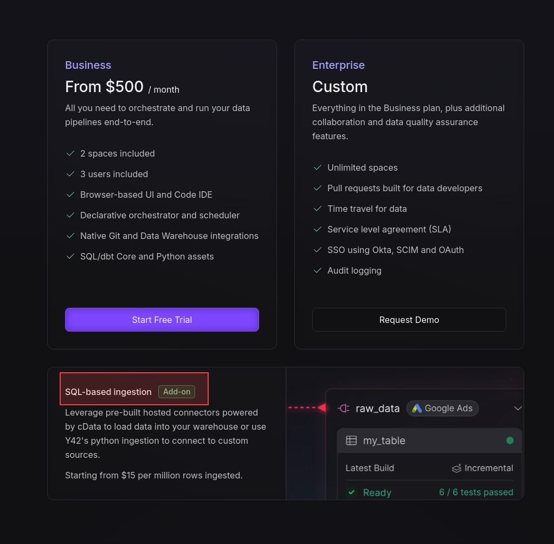Click checkmark beside 2 spaces included
Image resolution: width=554 pixels, height=544 pixels.
[x=70, y=153]
